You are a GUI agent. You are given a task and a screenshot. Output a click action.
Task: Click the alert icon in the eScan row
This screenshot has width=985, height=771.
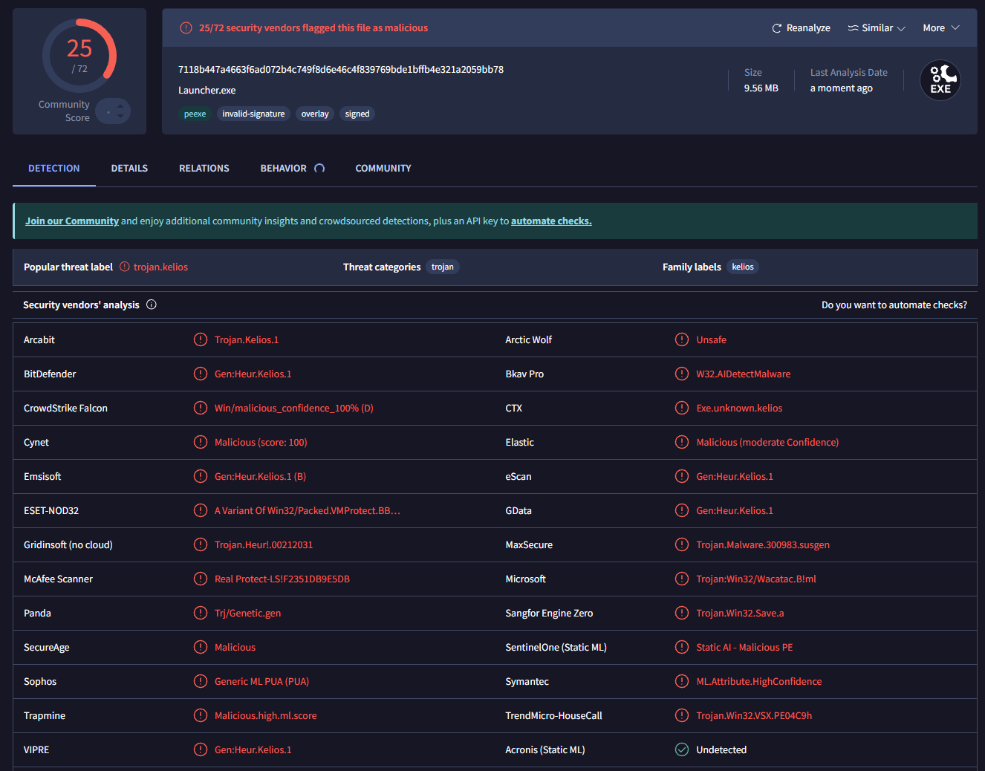pos(682,476)
